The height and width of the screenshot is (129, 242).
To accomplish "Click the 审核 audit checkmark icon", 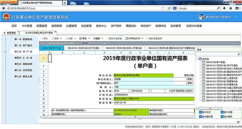I will 80,39.
